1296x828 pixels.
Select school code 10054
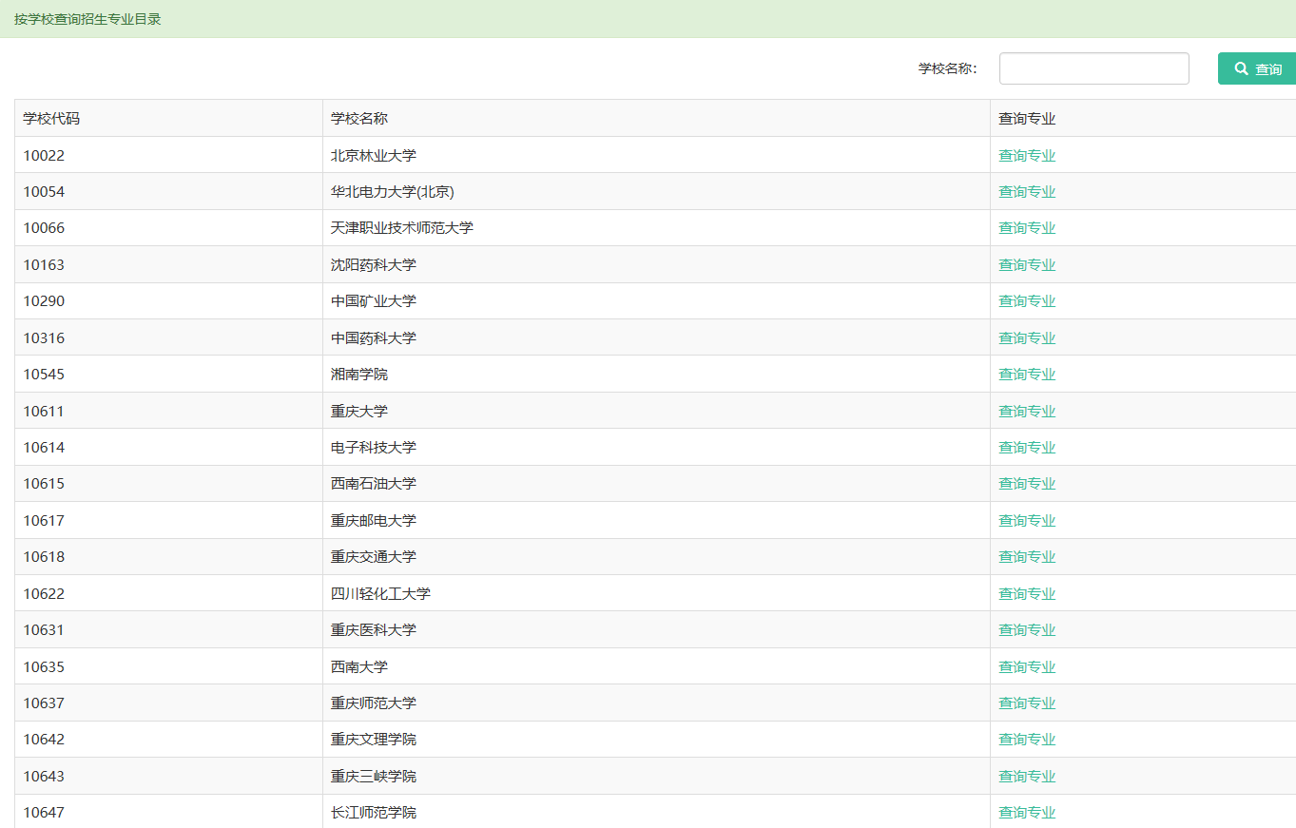(44, 191)
